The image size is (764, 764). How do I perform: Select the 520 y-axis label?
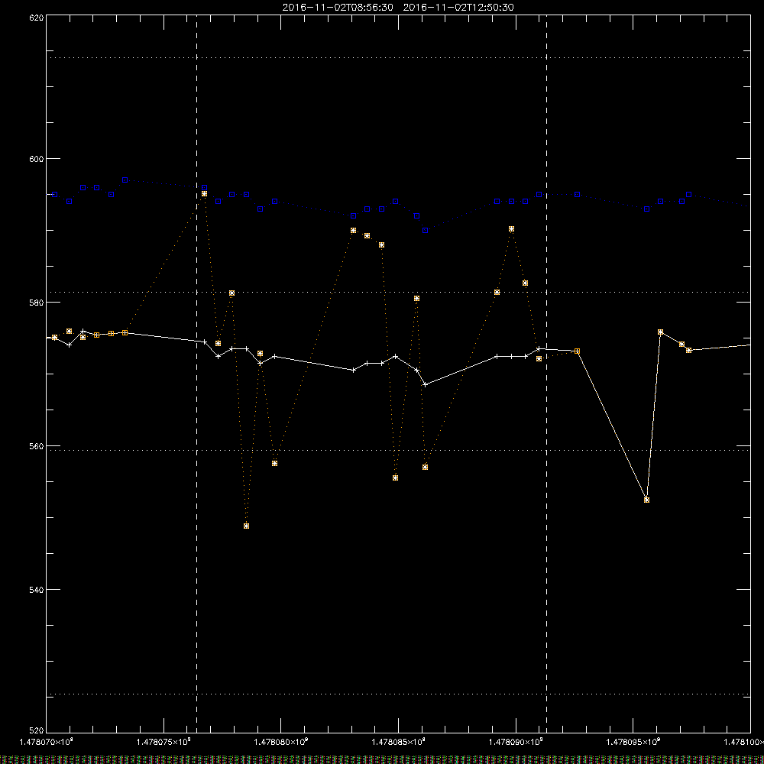click(x=37, y=730)
